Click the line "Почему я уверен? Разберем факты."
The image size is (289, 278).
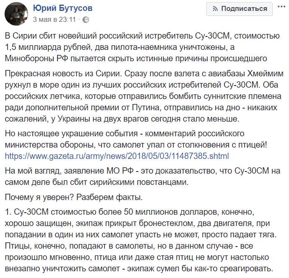74,197
